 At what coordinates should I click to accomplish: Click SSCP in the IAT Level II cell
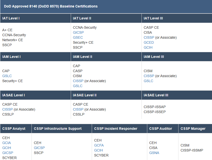pos(78,47)
